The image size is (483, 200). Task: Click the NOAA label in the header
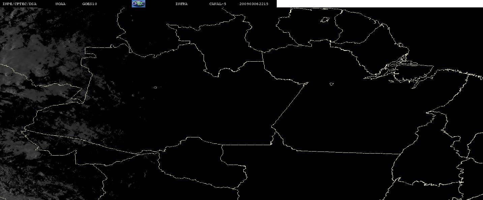pos(60,4)
